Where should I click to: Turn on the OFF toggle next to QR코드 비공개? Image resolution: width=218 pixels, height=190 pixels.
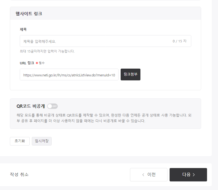(x=52, y=106)
